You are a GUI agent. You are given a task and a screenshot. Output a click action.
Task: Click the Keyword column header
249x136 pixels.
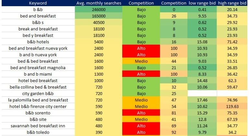[x=38, y=3]
